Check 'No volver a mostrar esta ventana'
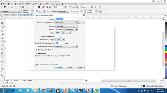The image size is (167, 93). [36, 65]
